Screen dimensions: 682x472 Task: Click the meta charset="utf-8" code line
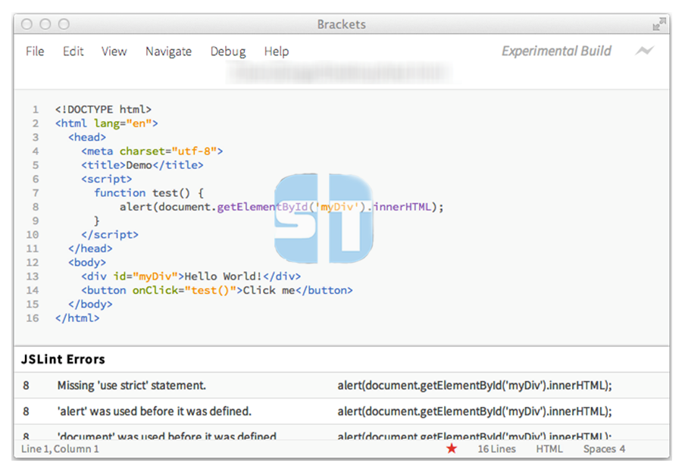(x=152, y=152)
